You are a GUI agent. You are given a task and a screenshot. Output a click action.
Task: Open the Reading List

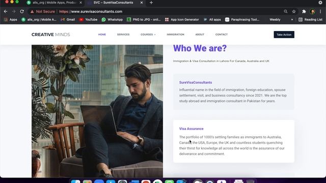click(310, 19)
